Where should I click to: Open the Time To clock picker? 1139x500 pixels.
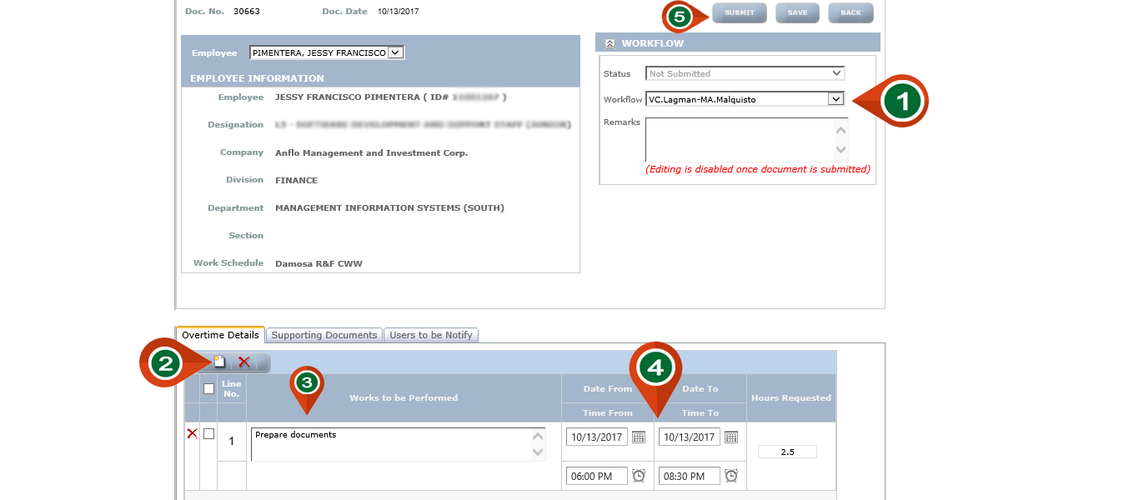pos(730,476)
